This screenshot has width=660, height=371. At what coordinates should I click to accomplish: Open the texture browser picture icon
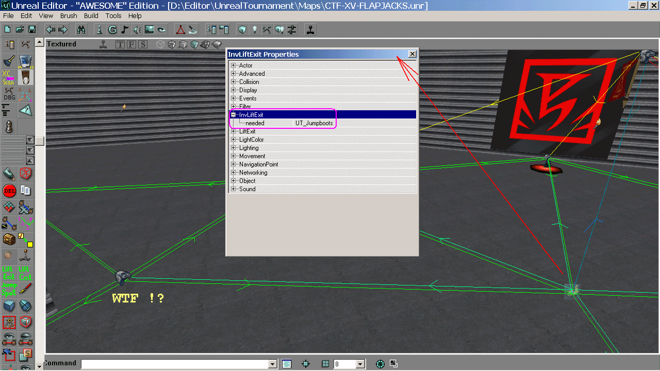[x=150, y=29]
